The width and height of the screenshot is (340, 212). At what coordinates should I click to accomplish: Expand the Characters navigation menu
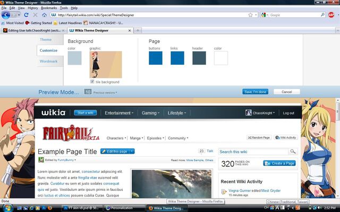[x=116, y=138]
